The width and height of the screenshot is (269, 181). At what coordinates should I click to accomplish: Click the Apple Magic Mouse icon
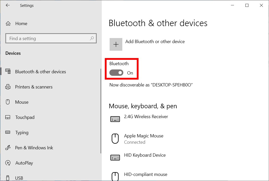tap(115, 139)
